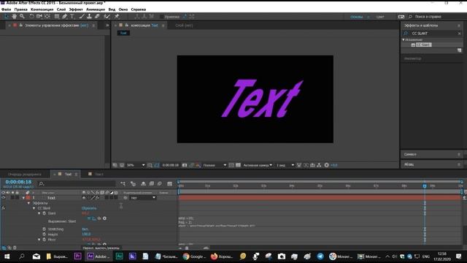Collapse the Slant property expression
Screen dimensions: 467x263
(x=39, y=213)
